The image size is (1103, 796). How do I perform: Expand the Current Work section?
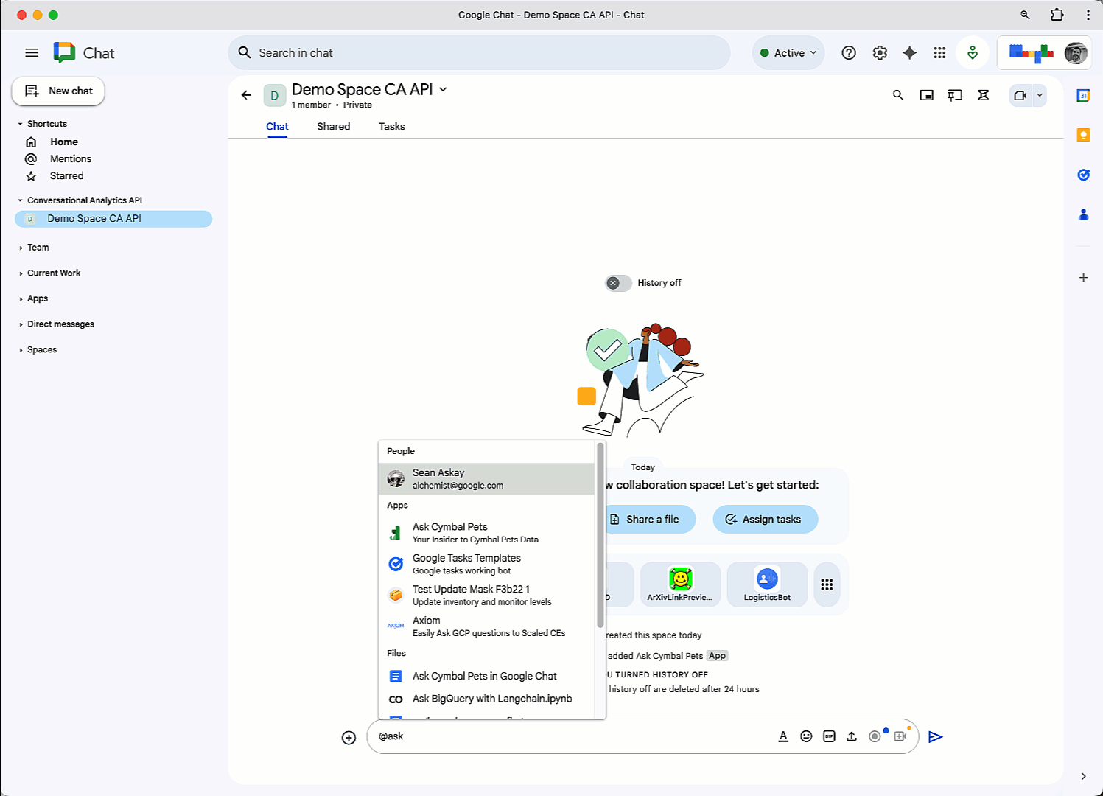20,273
